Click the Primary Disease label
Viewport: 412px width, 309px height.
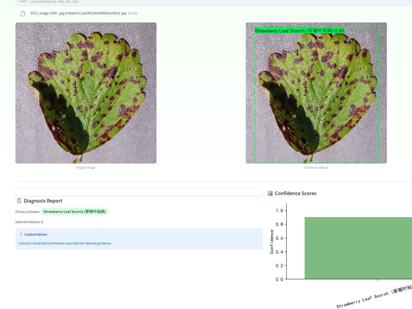point(28,212)
